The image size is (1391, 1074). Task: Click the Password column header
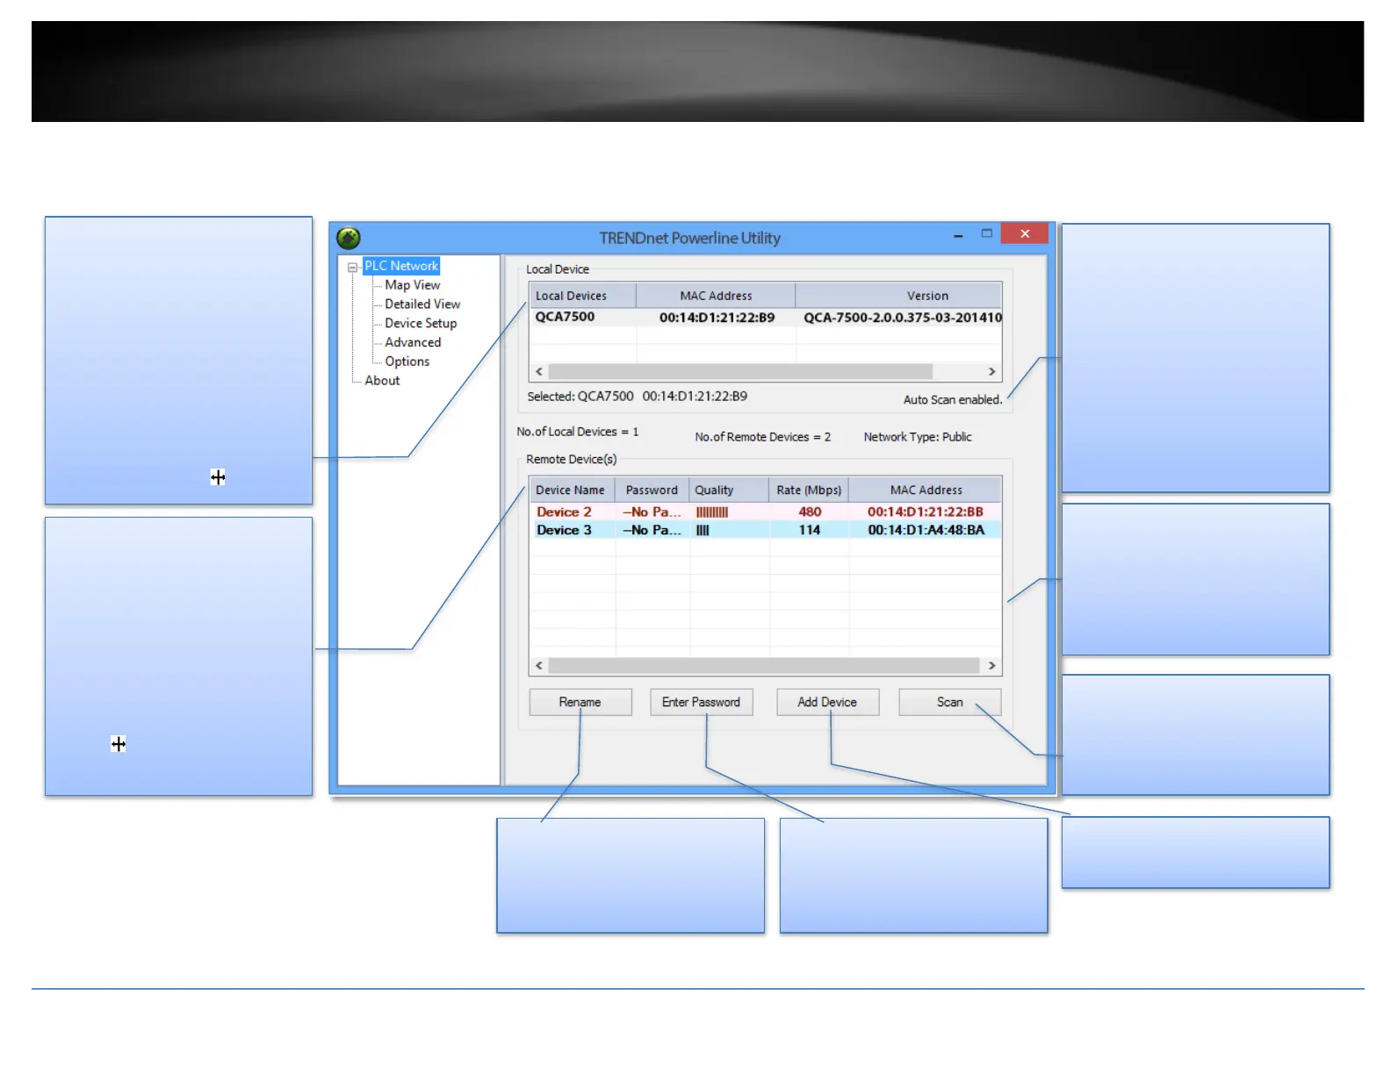pyautogui.click(x=652, y=490)
